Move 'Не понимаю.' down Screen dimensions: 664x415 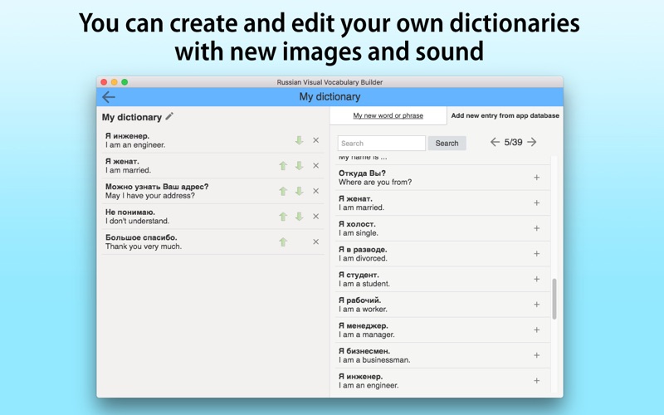click(x=300, y=217)
